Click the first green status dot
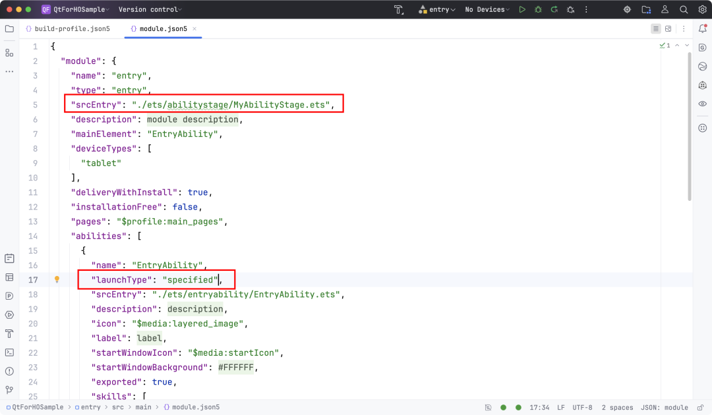712x415 pixels. click(x=503, y=407)
